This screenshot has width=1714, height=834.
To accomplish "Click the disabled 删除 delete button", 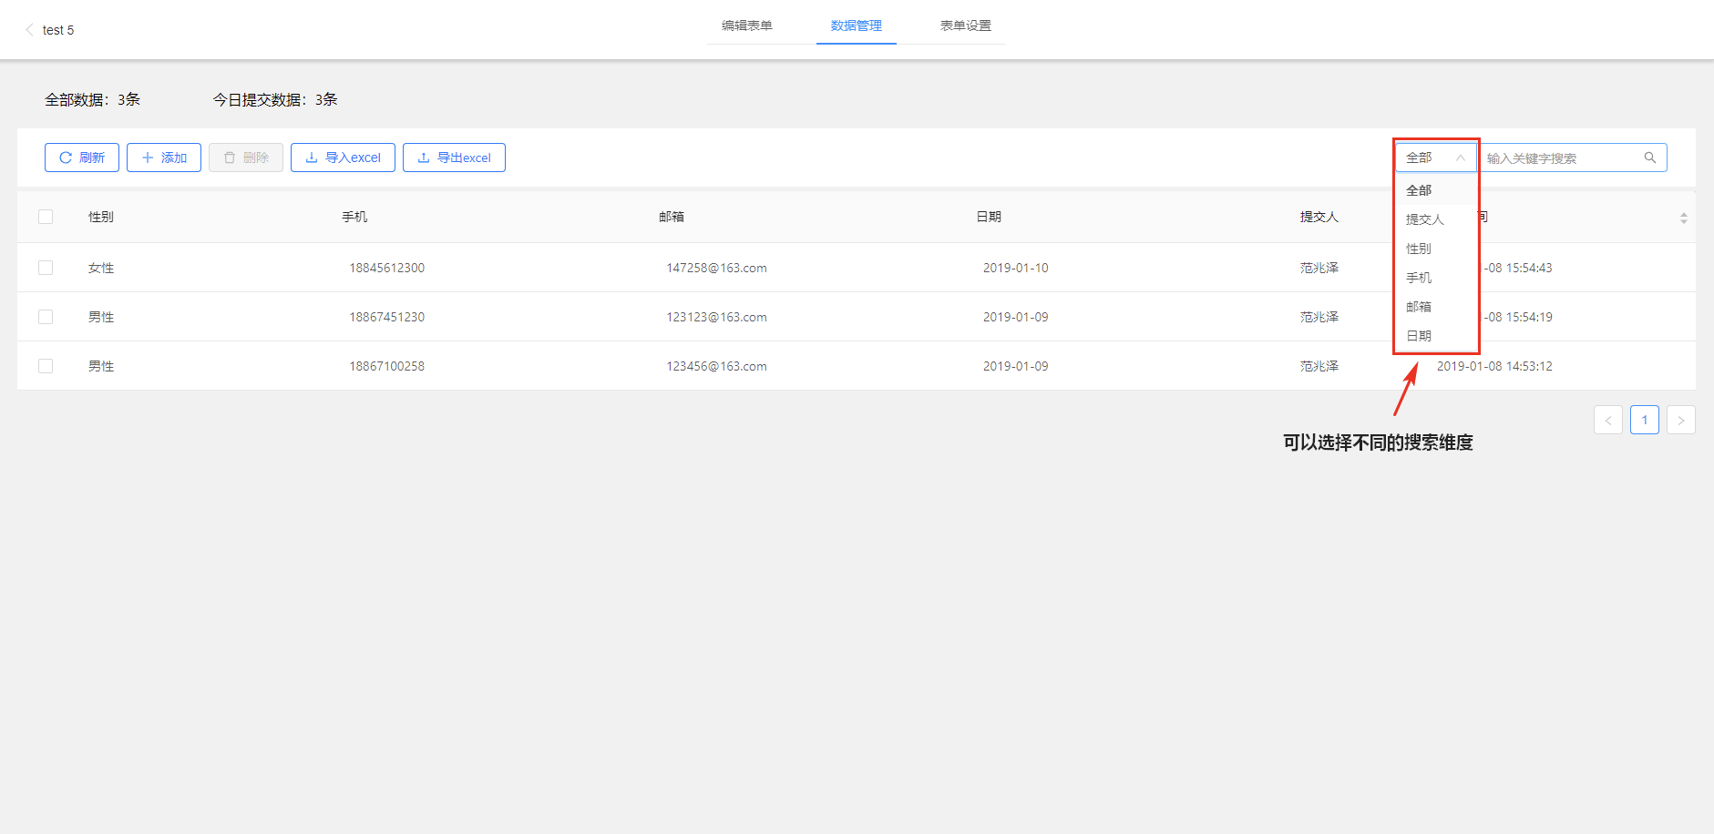I will (246, 158).
